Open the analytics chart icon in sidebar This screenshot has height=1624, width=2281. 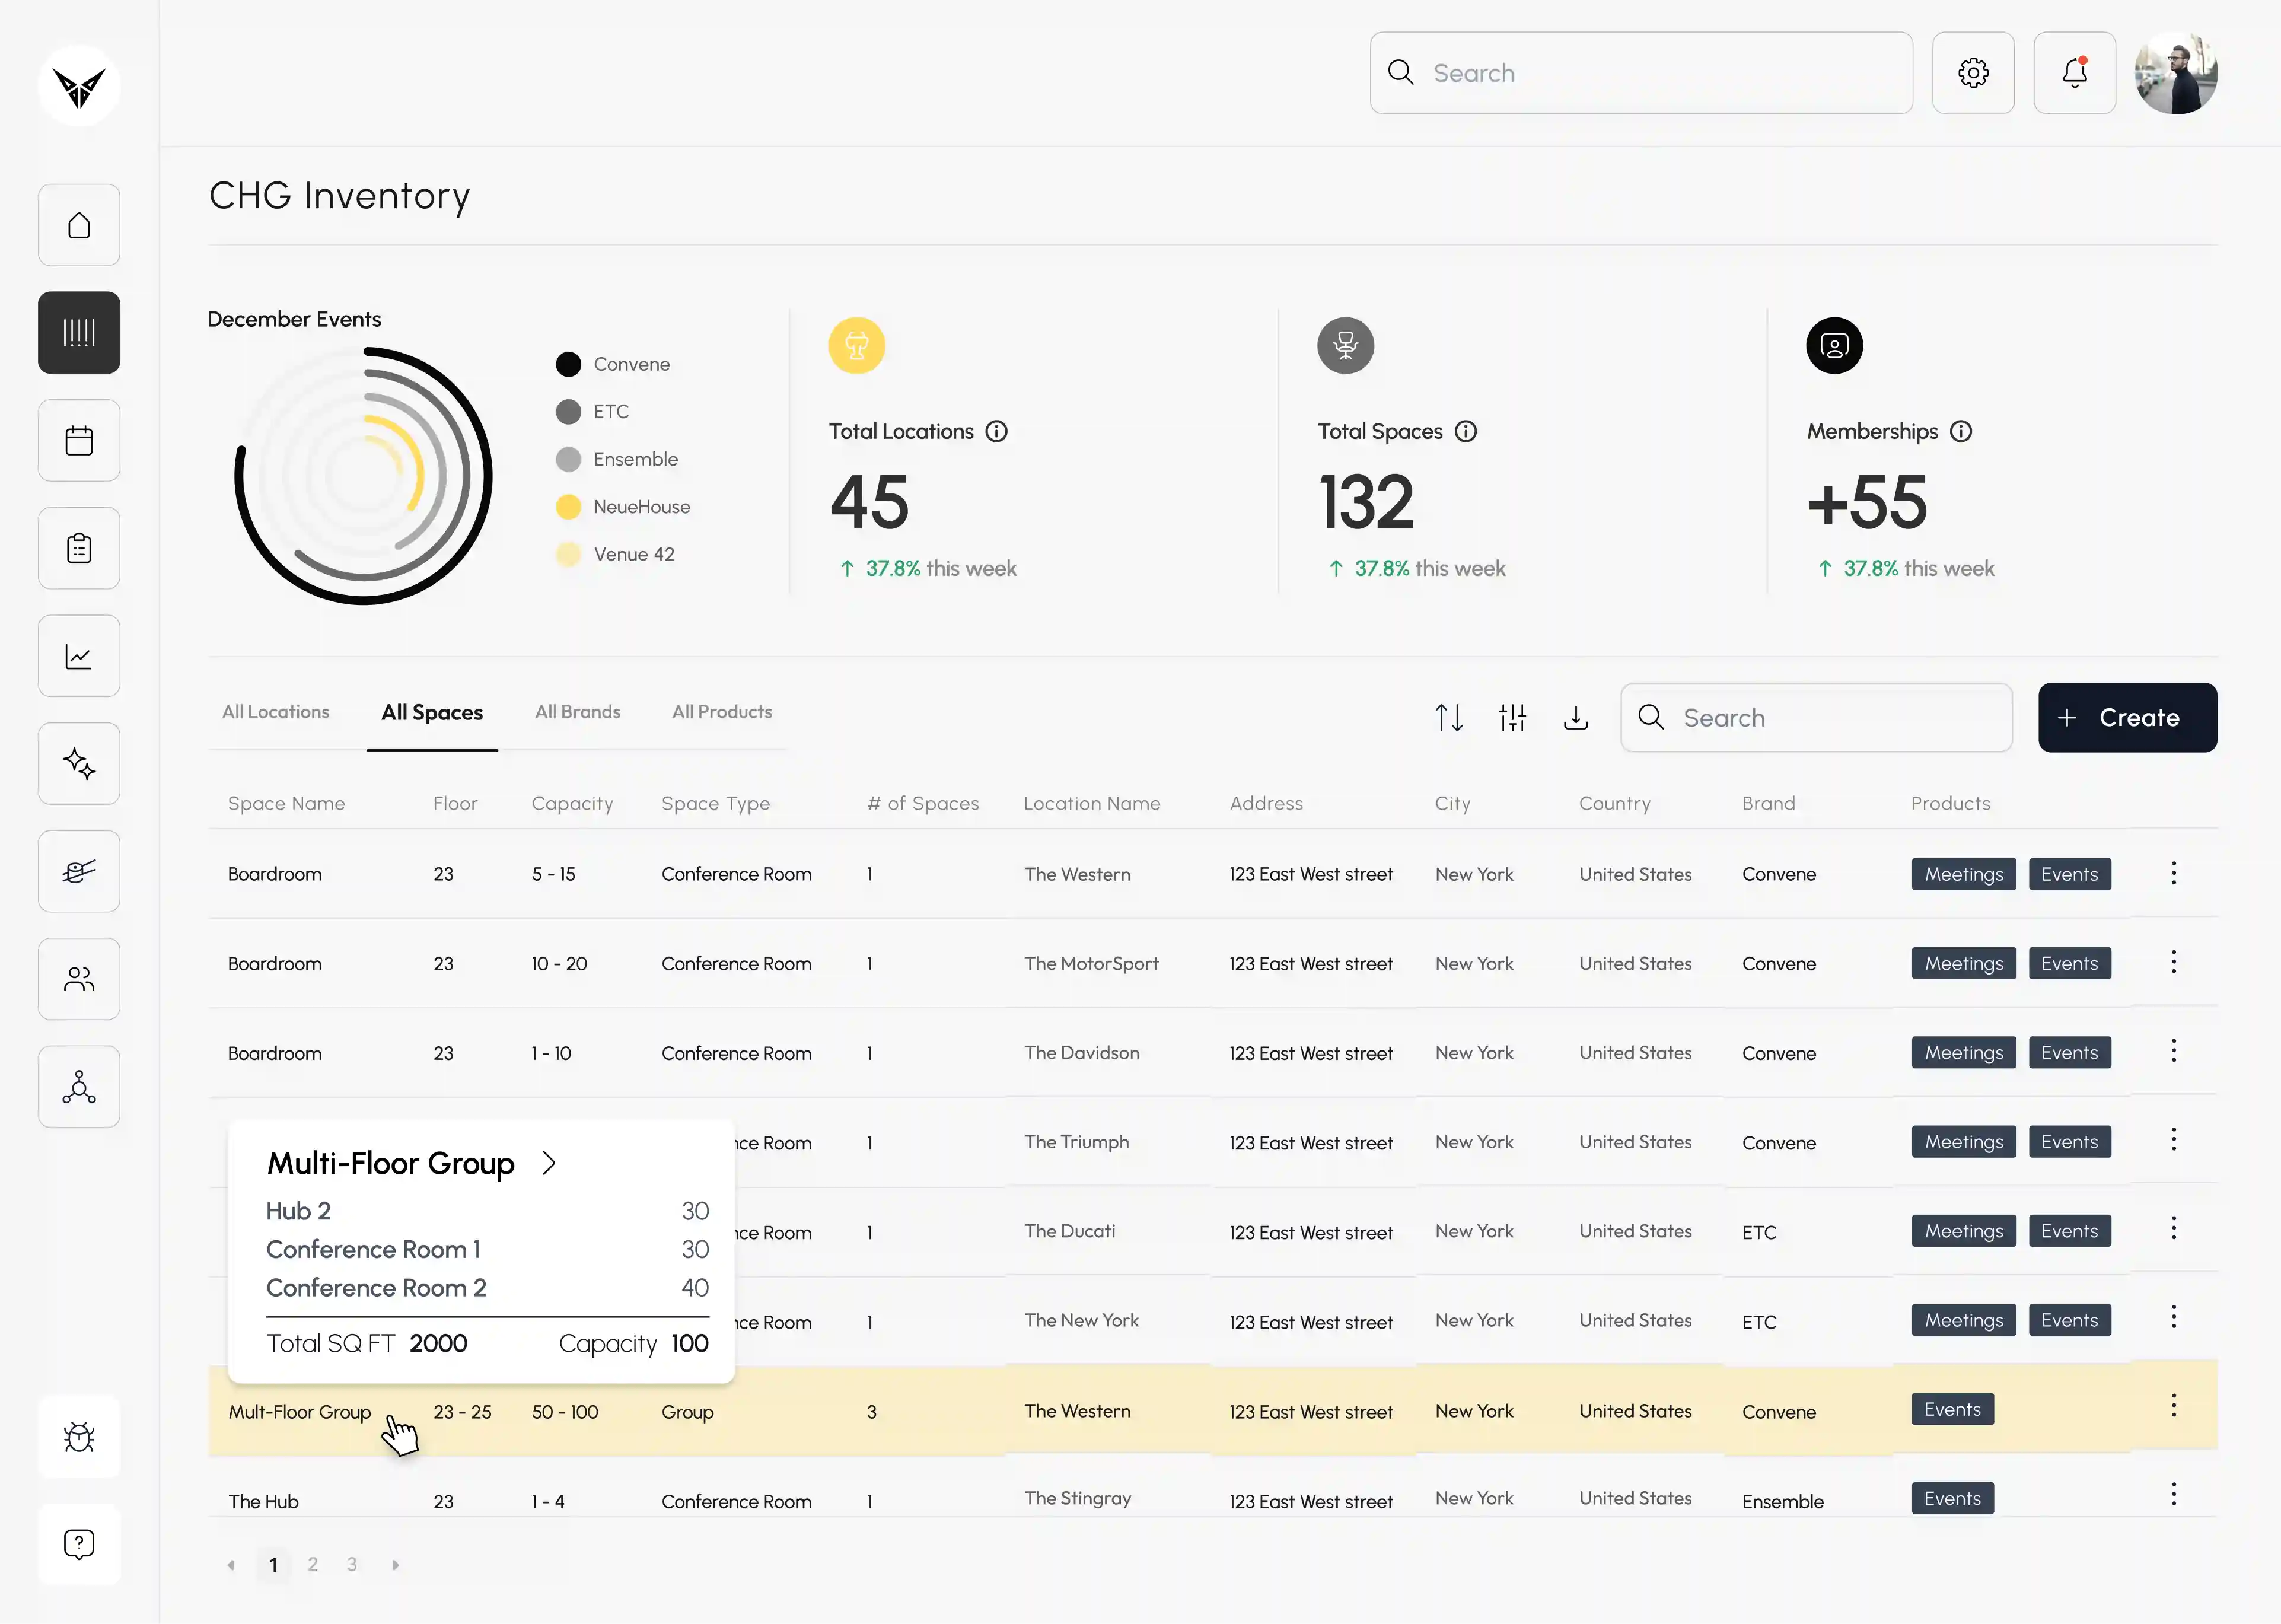pos(79,656)
